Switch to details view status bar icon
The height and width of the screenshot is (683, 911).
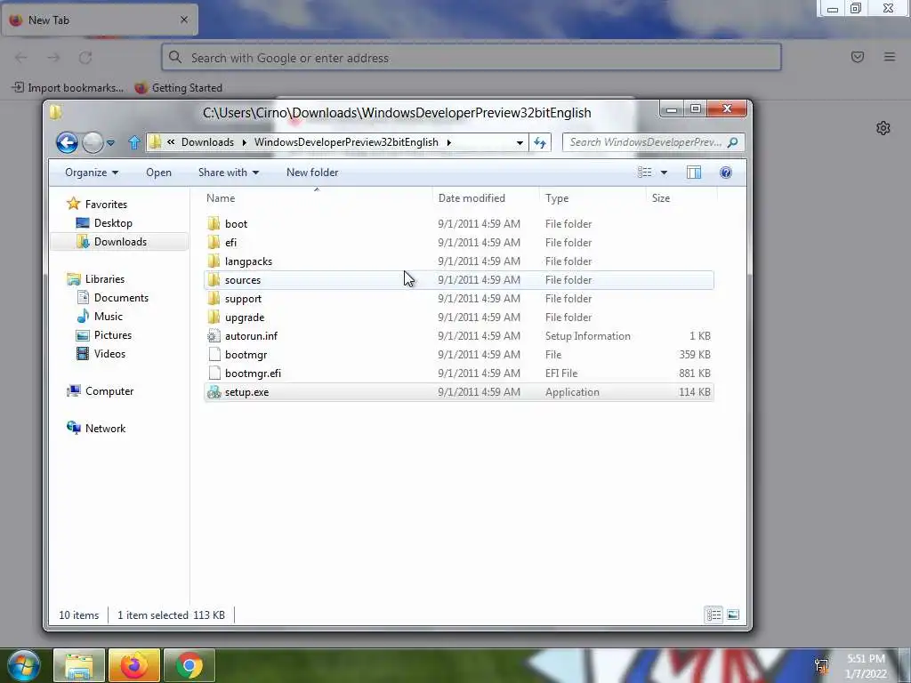coord(714,615)
